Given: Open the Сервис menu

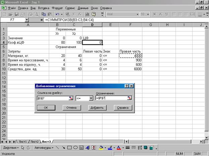Looking at the screenshot, I should tap(70, 7).
